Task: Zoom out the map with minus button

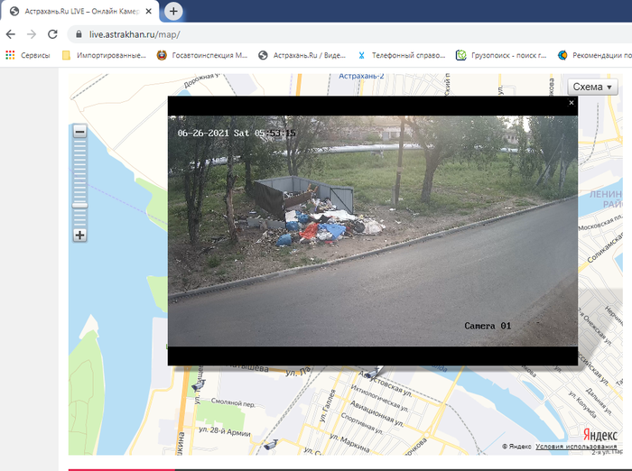Action: pyautogui.click(x=79, y=132)
